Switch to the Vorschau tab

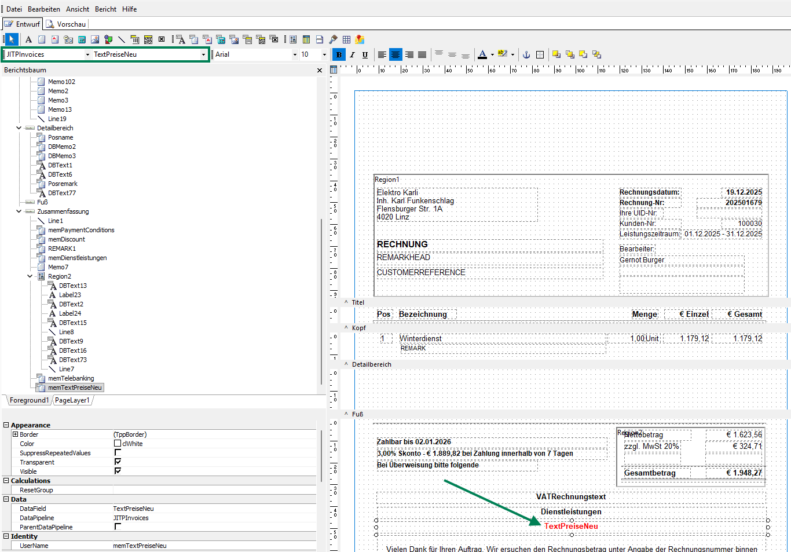pos(66,24)
